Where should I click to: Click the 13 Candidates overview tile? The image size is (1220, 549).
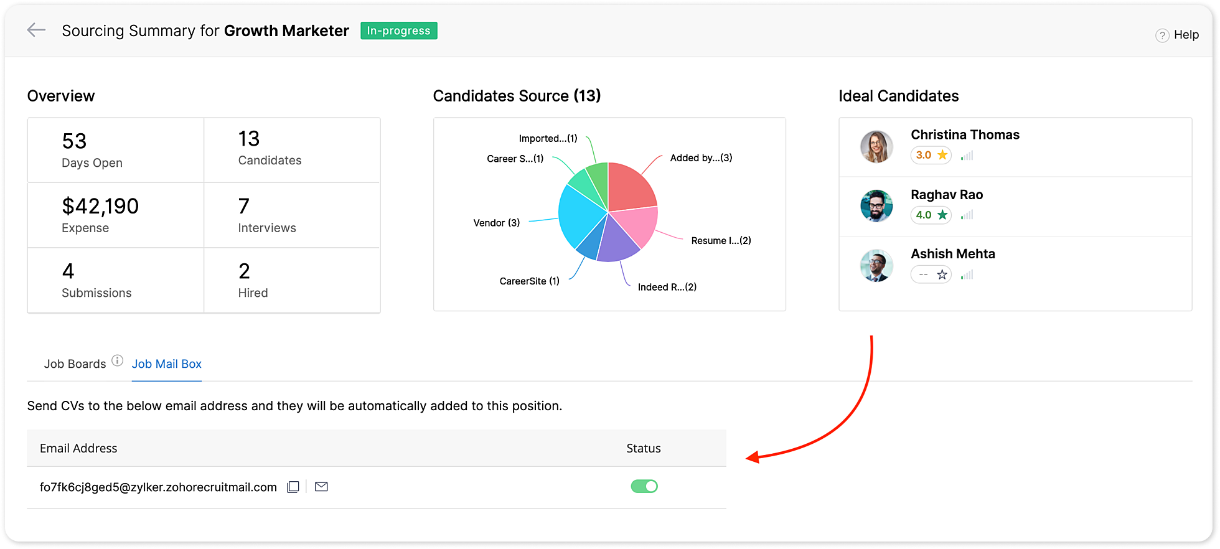pos(291,149)
